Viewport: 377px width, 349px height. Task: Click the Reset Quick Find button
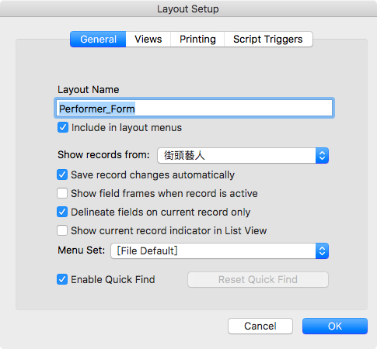pyautogui.click(x=258, y=279)
